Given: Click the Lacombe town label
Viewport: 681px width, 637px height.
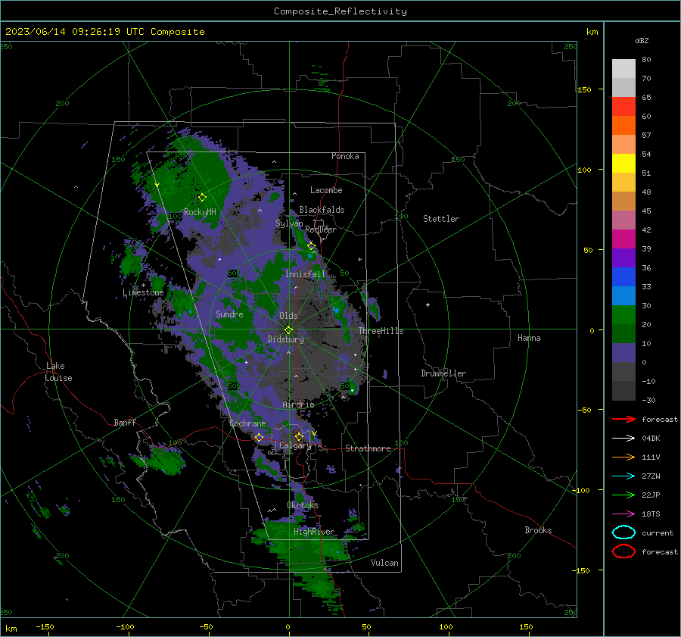Looking at the screenshot, I should [x=325, y=190].
